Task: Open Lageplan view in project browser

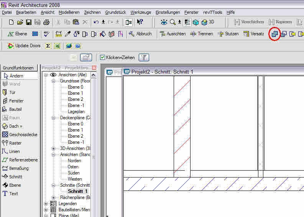Action: (x=76, y=112)
